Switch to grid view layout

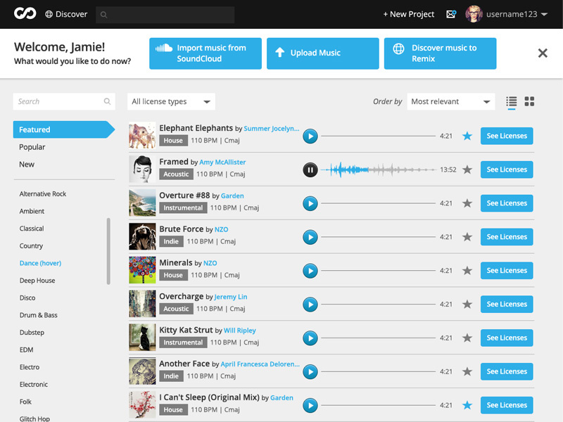click(529, 101)
